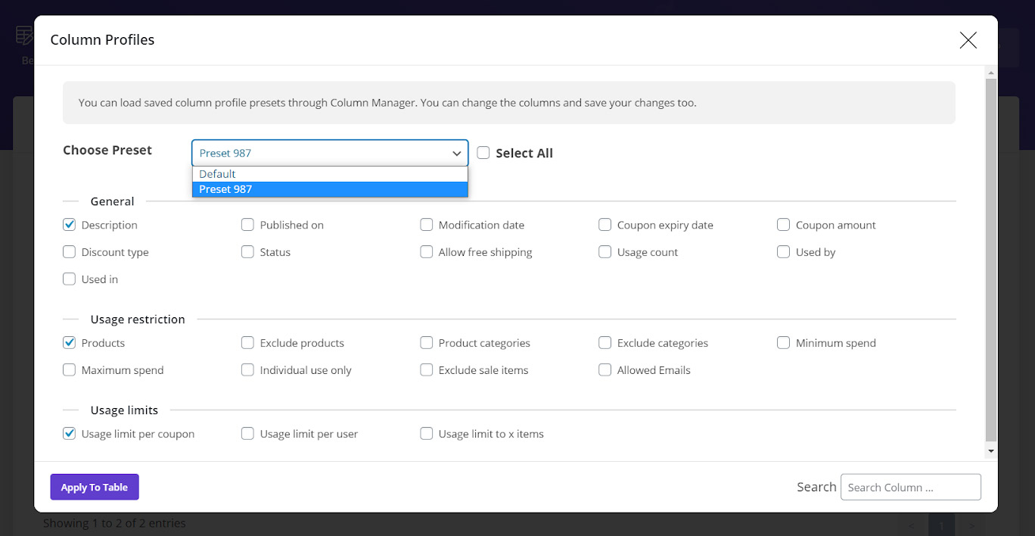Click the Usage limits section heading
This screenshot has width=1035, height=536.
(x=124, y=410)
